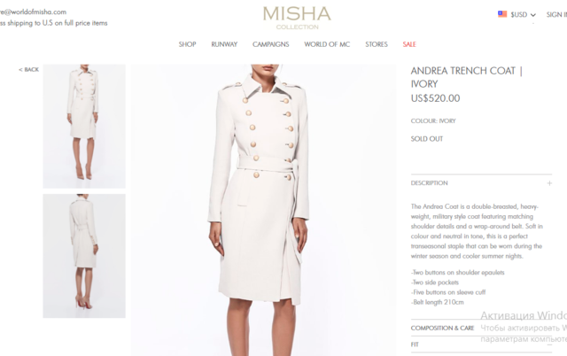Go to the CAMPAIGNS page

[270, 44]
